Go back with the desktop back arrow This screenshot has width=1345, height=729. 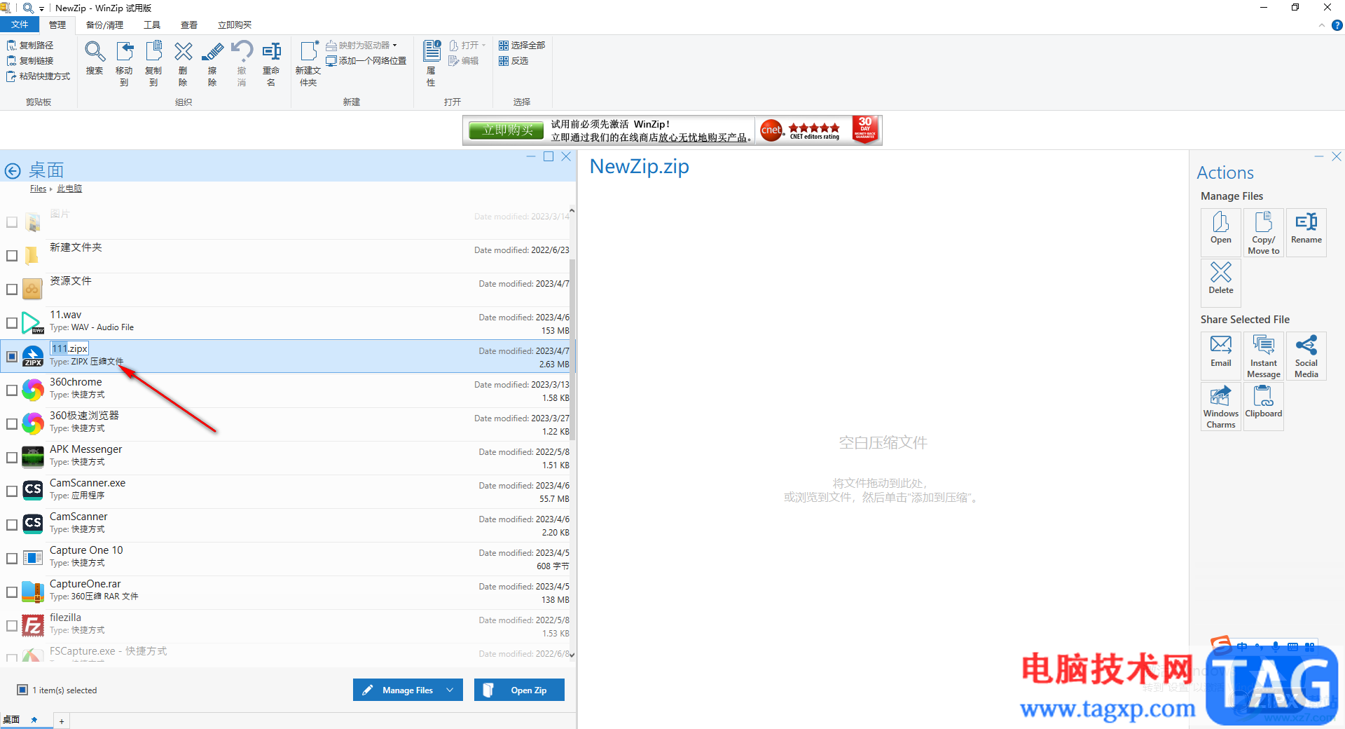(x=13, y=170)
